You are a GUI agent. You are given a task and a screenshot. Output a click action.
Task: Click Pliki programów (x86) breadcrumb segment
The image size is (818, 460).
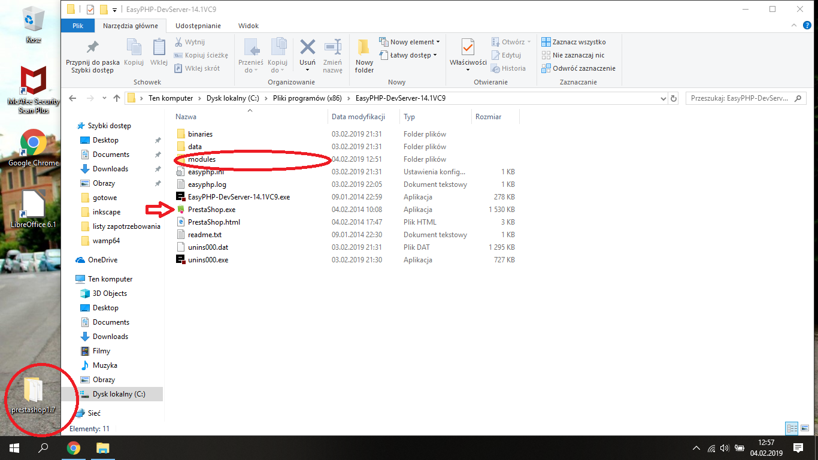308,98
